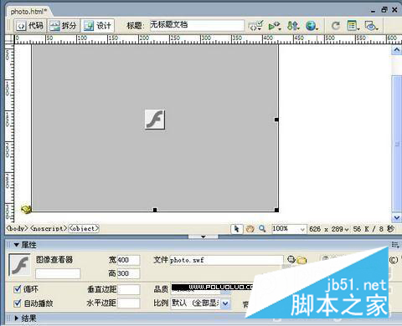Choose the Select arrow tool in status bar

[x=237, y=229]
